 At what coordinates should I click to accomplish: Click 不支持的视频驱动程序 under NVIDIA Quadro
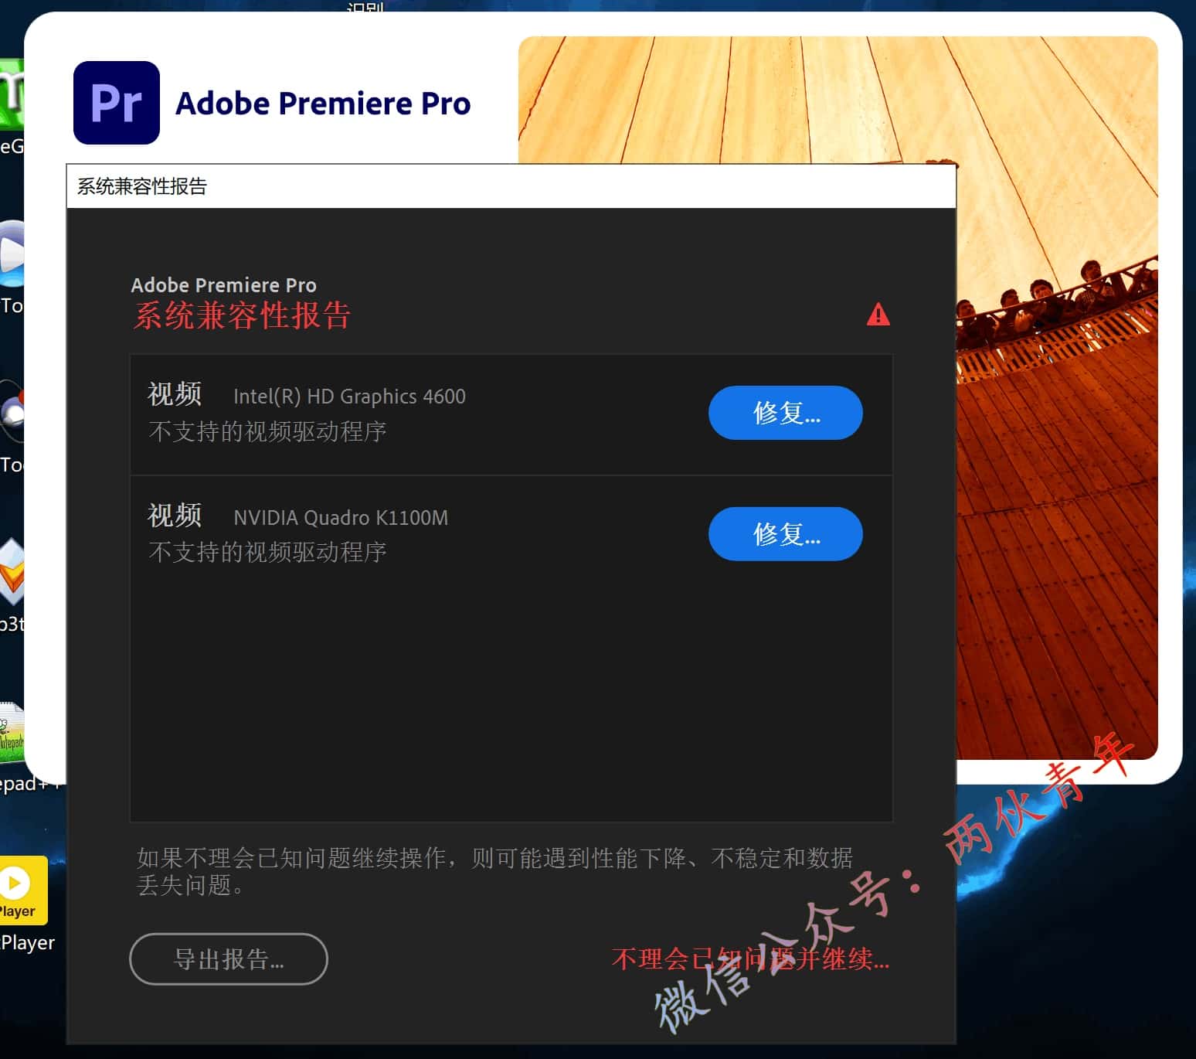coord(267,553)
